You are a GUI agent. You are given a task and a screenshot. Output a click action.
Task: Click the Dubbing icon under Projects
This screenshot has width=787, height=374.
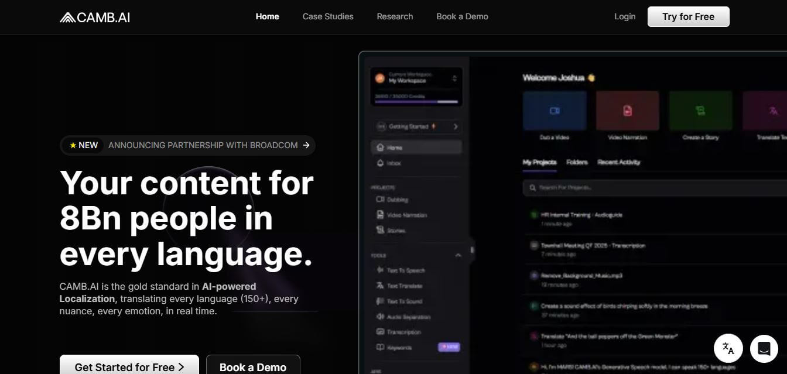380,200
